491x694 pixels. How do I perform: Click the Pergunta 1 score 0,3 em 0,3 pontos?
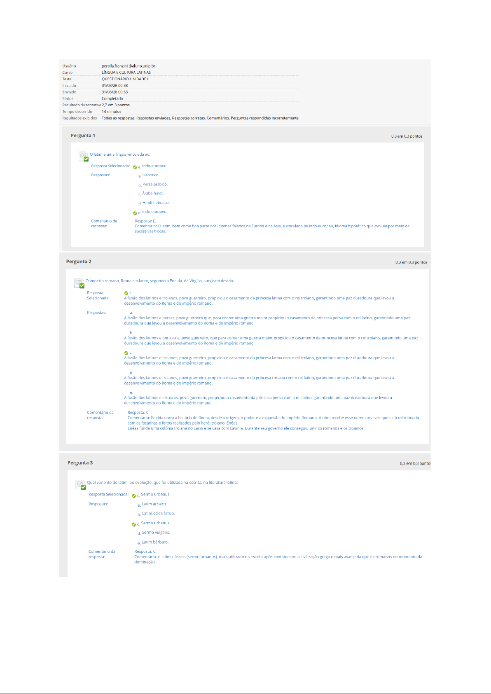coord(407,136)
